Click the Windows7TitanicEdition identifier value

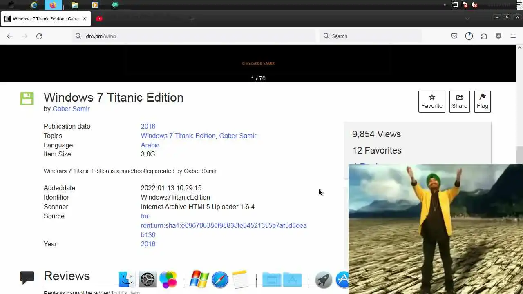(175, 197)
